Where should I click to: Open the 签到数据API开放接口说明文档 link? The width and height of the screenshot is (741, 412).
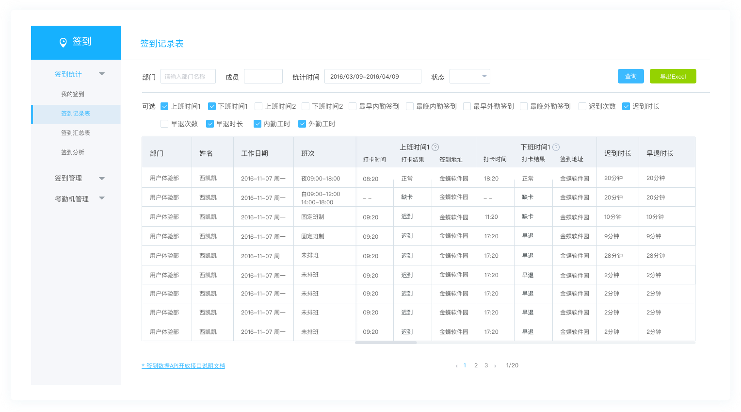183,366
